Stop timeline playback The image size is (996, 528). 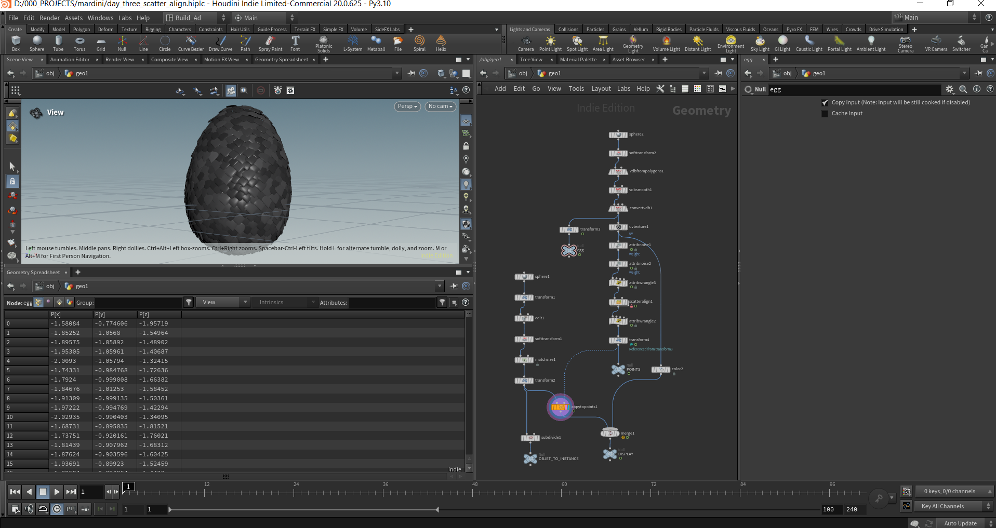coord(43,492)
